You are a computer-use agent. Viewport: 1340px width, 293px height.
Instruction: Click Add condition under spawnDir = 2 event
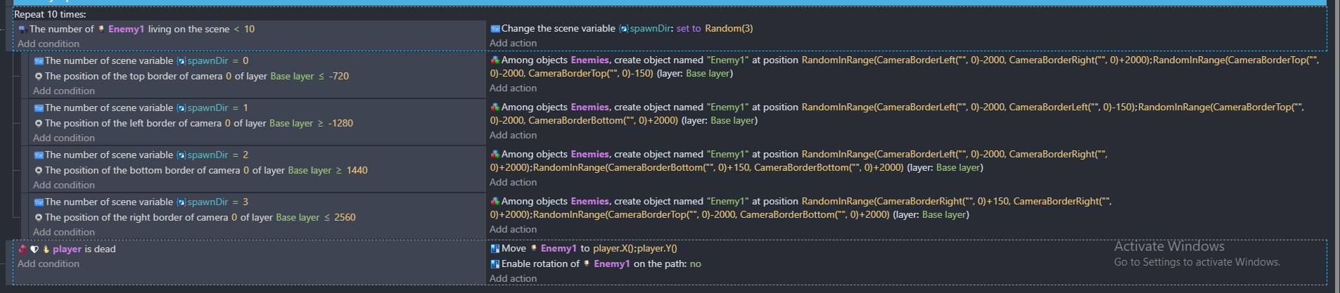tap(64, 185)
